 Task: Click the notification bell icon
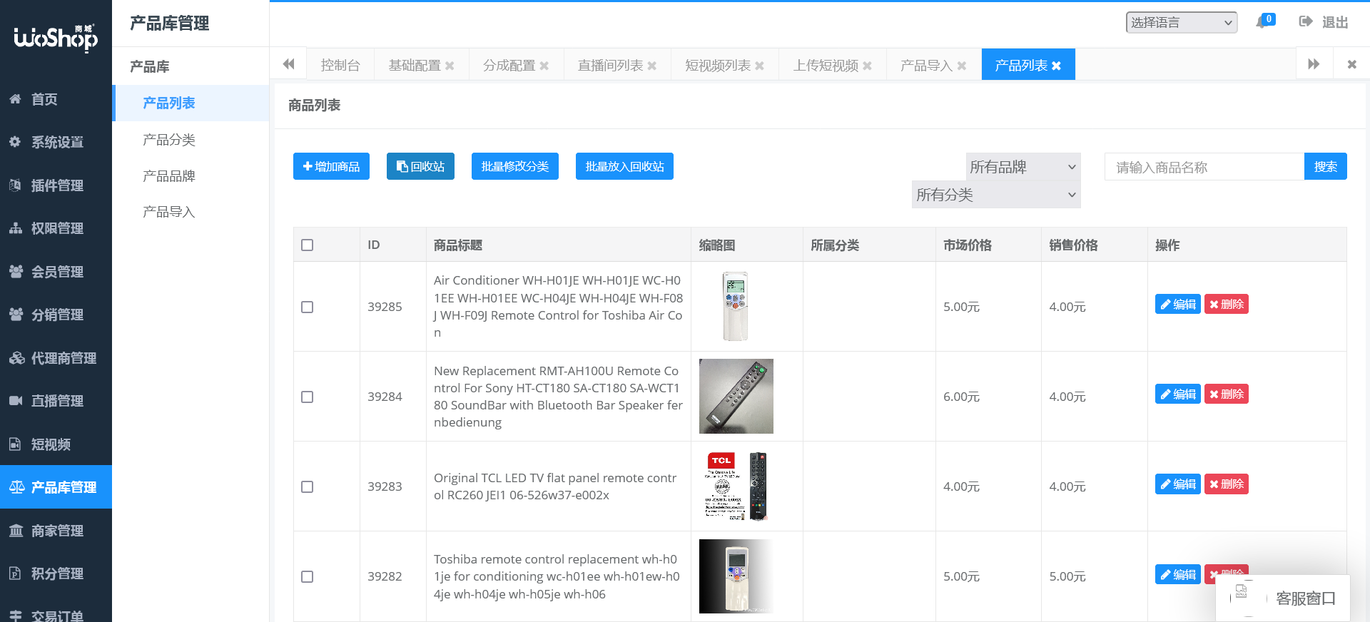[x=1262, y=22]
